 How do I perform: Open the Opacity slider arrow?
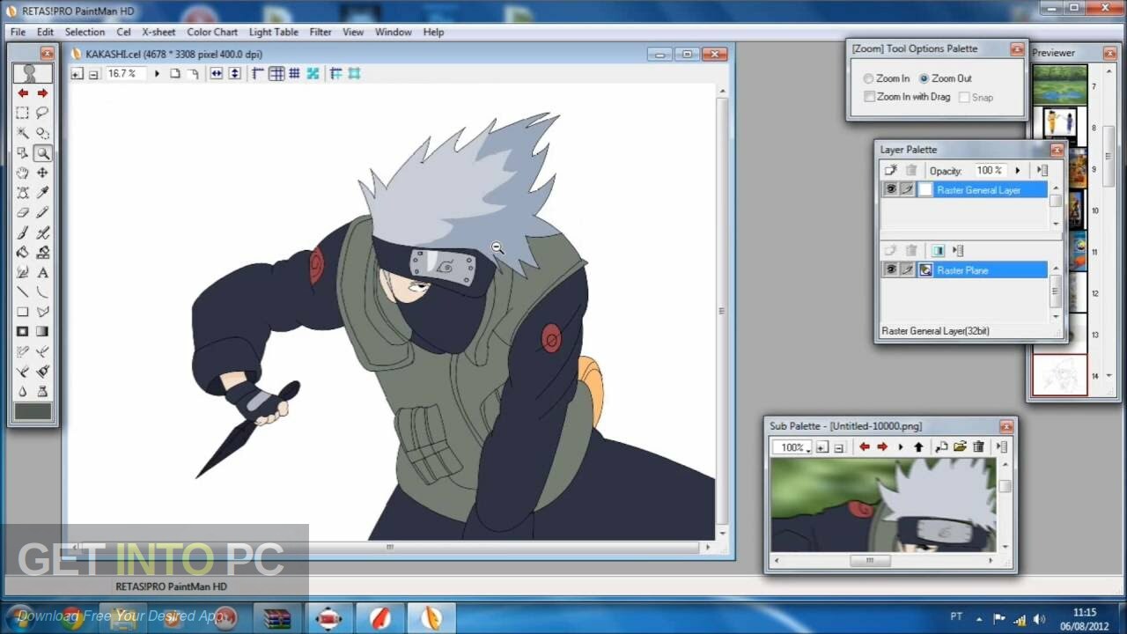pyautogui.click(x=1017, y=170)
